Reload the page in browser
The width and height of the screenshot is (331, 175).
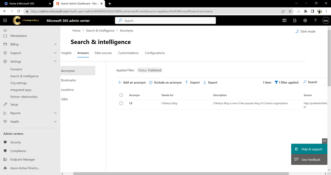[x=19, y=11]
